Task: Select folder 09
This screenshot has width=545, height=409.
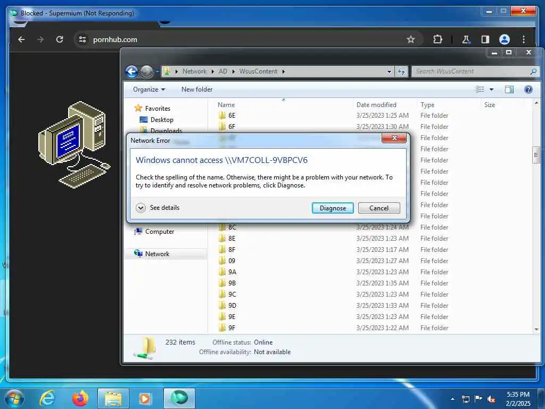Action: click(x=227, y=261)
